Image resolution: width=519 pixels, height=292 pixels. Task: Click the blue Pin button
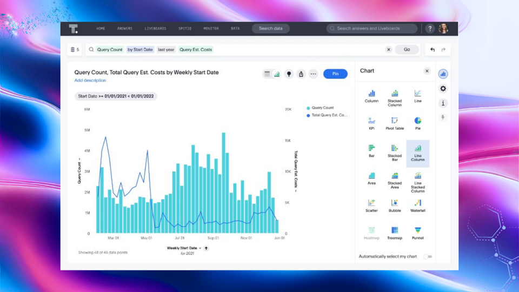[335, 74]
